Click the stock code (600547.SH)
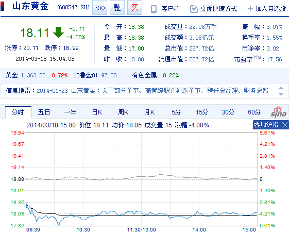289x232 pixels. point(73,7)
